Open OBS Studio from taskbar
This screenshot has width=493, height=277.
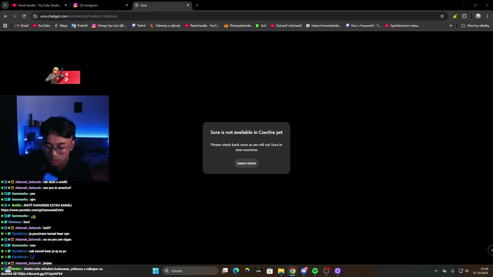[327, 271]
